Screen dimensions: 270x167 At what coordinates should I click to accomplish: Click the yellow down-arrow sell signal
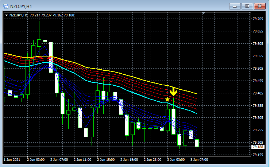[x=173, y=92]
